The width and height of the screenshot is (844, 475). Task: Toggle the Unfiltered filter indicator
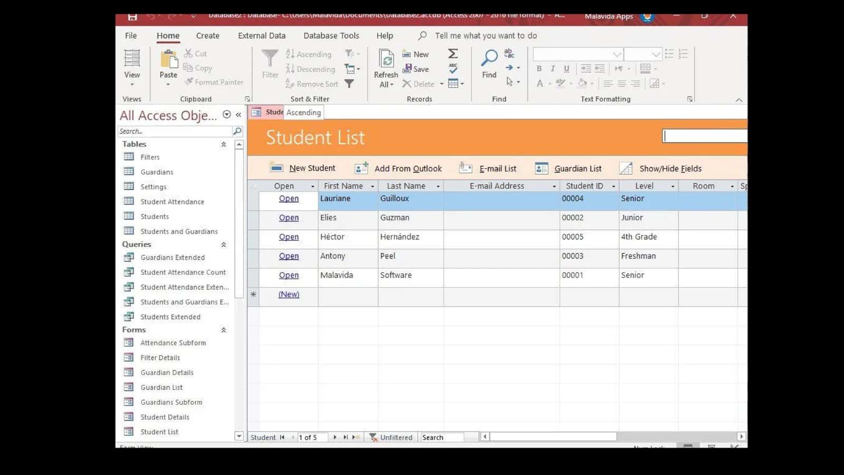(x=391, y=438)
